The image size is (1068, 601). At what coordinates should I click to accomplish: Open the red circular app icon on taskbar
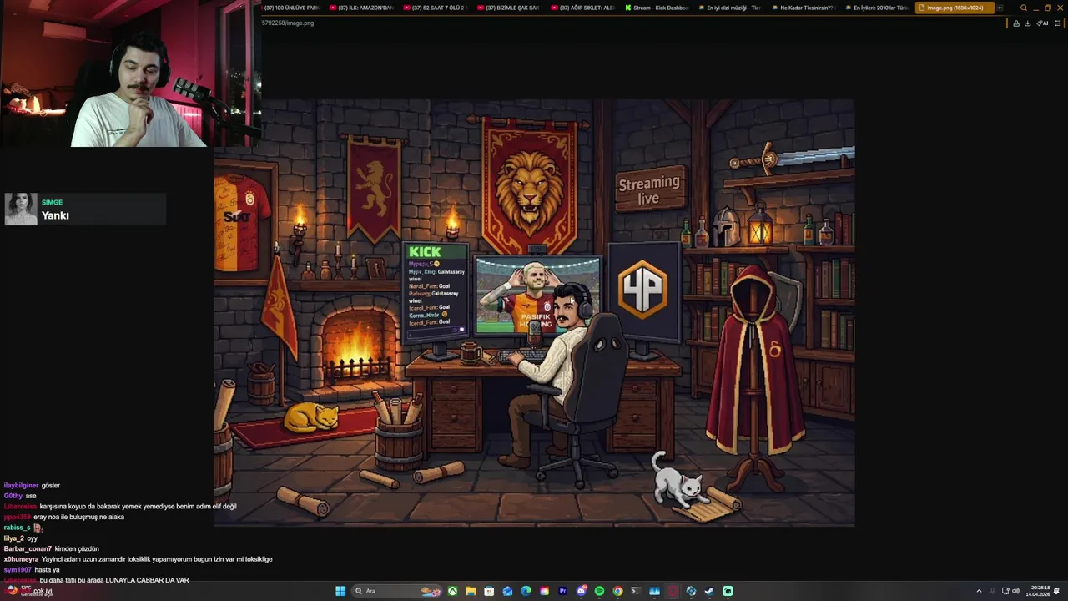pyautogui.click(x=673, y=591)
